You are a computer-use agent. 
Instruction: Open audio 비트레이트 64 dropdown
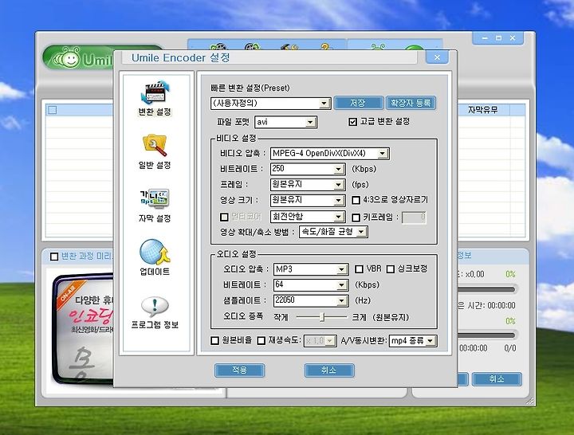pos(311,284)
